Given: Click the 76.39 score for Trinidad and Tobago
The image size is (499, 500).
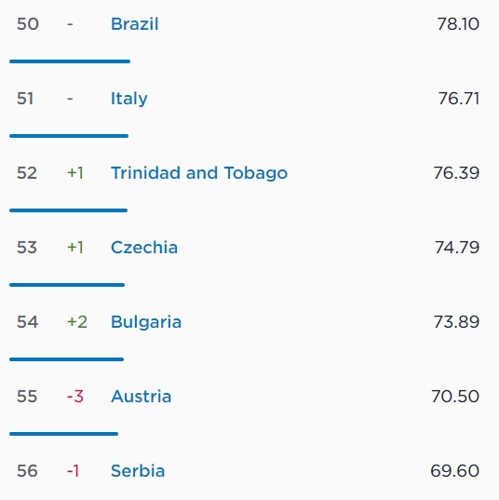Looking at the screenshot, I should coord(456,173).
